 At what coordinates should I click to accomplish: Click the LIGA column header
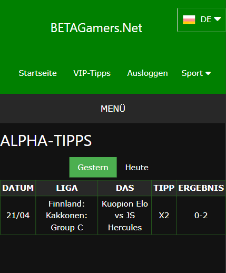click(67, 188)
